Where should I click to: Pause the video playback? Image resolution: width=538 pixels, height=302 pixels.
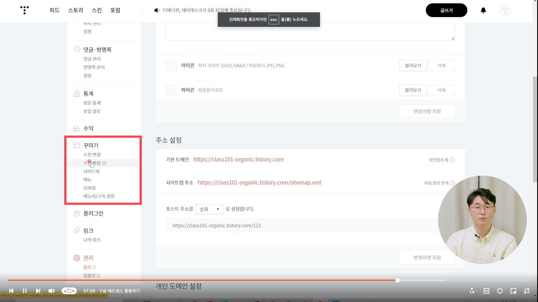click(x=25, y=291)
